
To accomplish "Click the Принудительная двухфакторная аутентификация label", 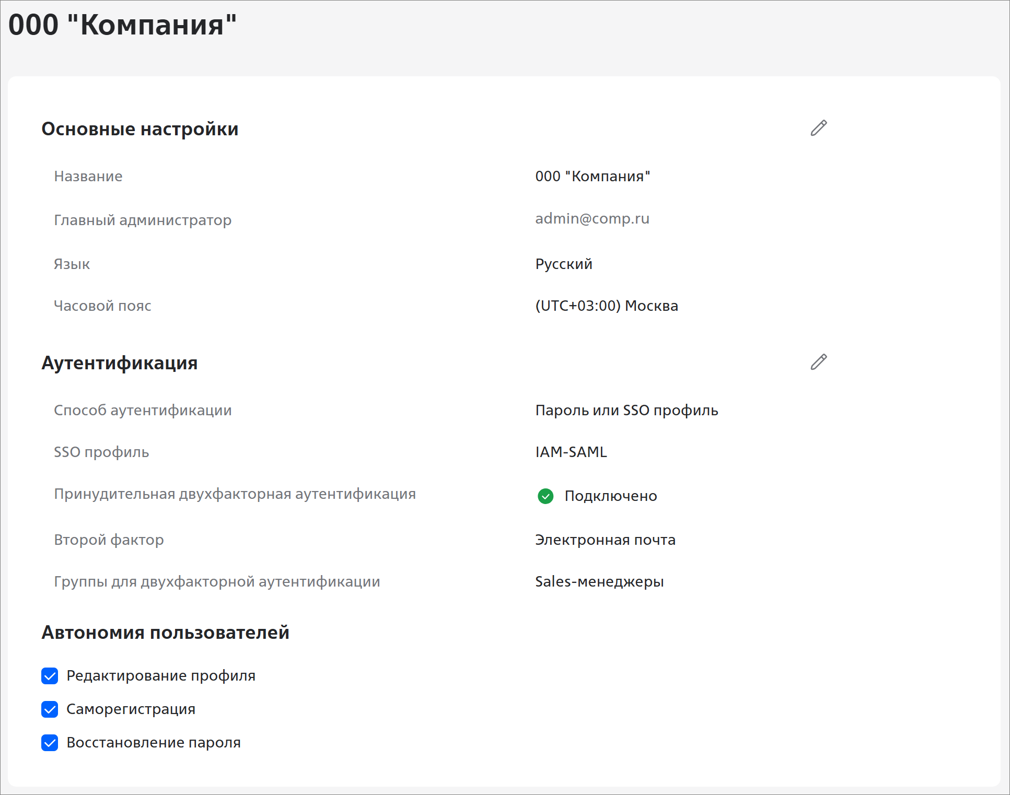I will click(235, 494).
